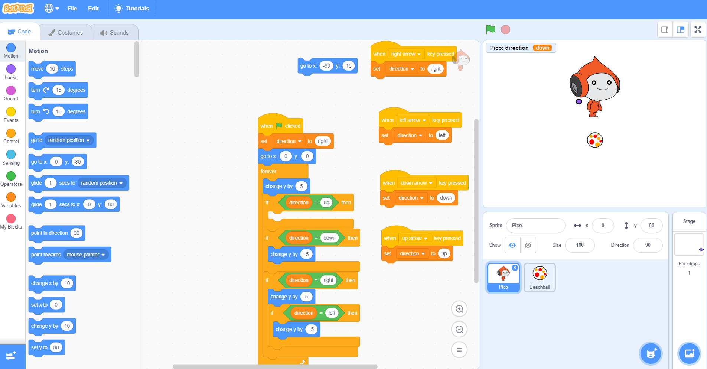This screenshot has width=707, height=369.
Task: Open up arrow key dropdown
Action: (415, 238)
